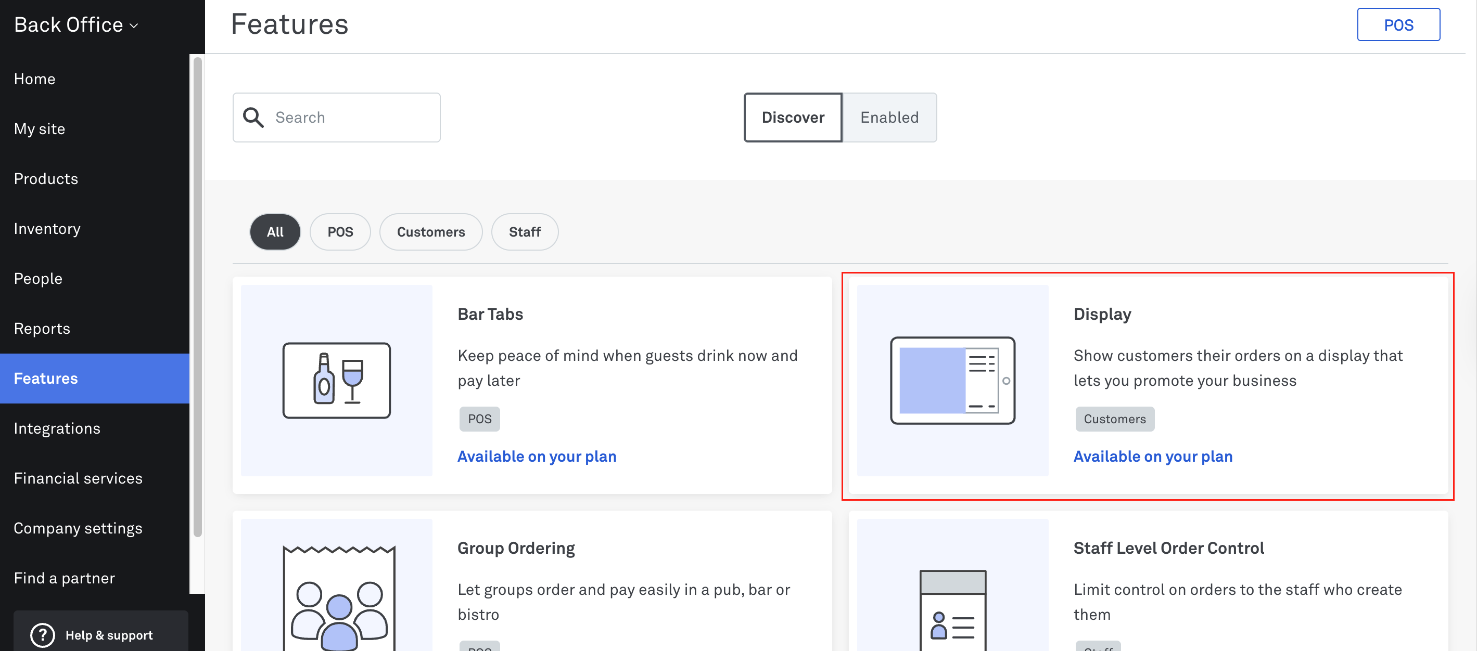Open the Group Ordering feature title
Screen dimensions: 1477x651
pyautogui.click(x=516, y=548)
